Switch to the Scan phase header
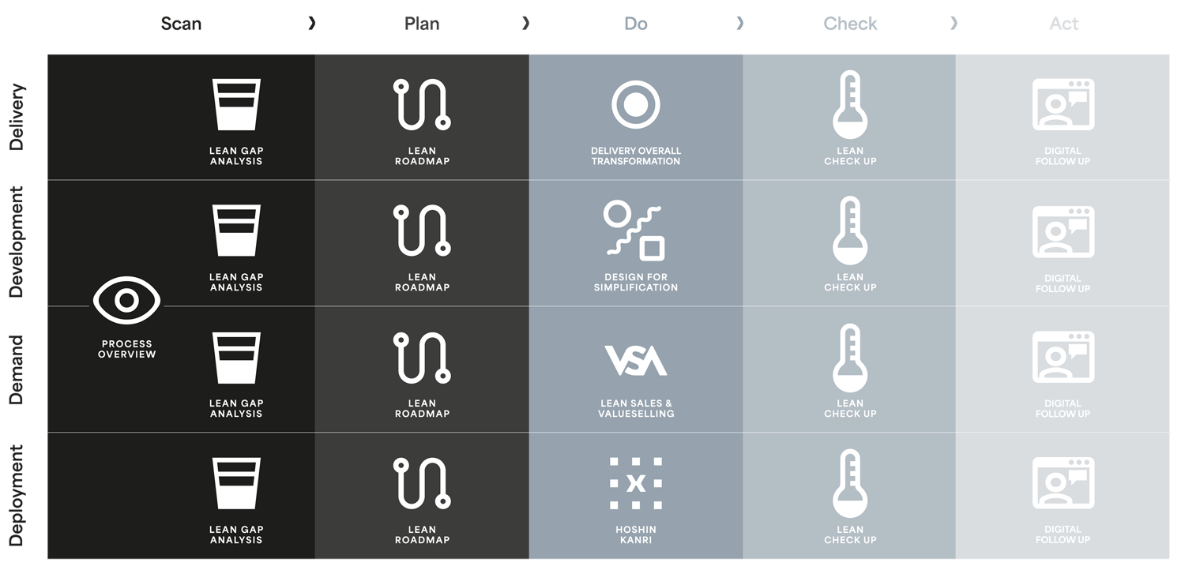 click(181, 24)
